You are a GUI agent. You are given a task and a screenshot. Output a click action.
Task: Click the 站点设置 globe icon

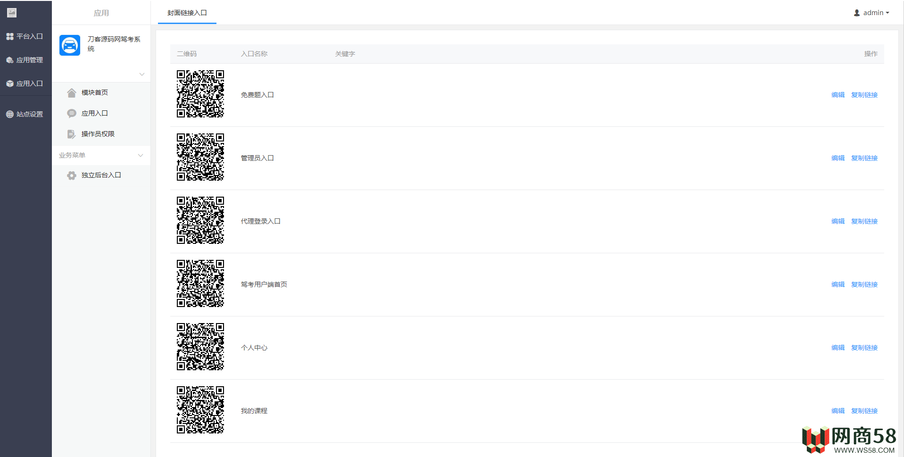click(10, 114)
